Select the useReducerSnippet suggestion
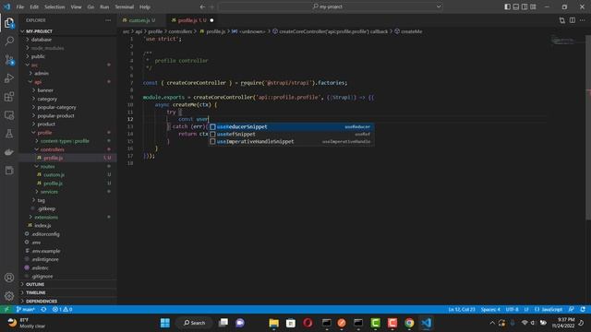The width and height of the screenshot is (591, 332). pos(292,127)
